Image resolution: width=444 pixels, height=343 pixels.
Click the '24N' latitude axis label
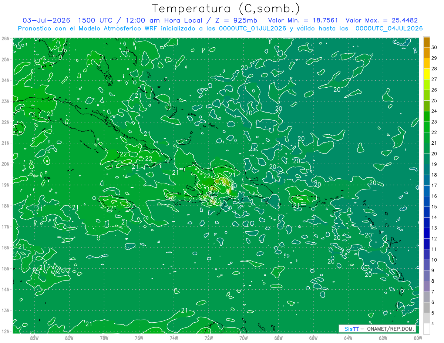point(5,80)
